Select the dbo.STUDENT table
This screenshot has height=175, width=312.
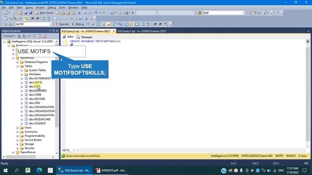(x=38, y=123)
